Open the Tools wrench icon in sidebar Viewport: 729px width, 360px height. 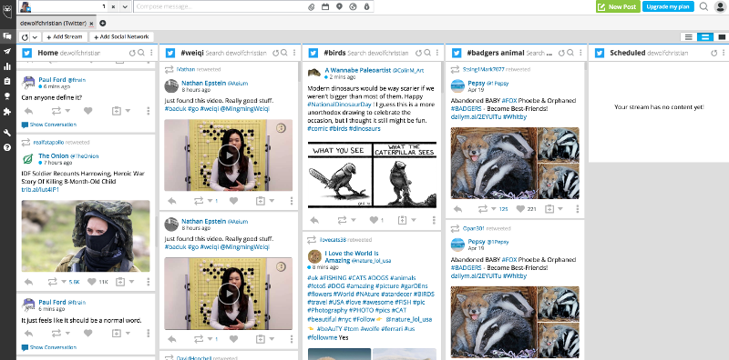(x=7, y=133)
